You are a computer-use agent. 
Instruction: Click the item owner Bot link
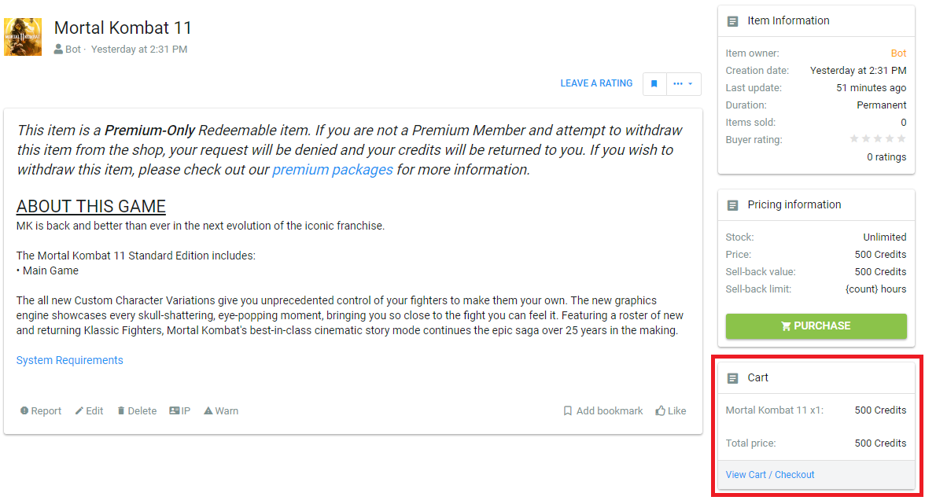pyautogui.click(x=898, y=53)
